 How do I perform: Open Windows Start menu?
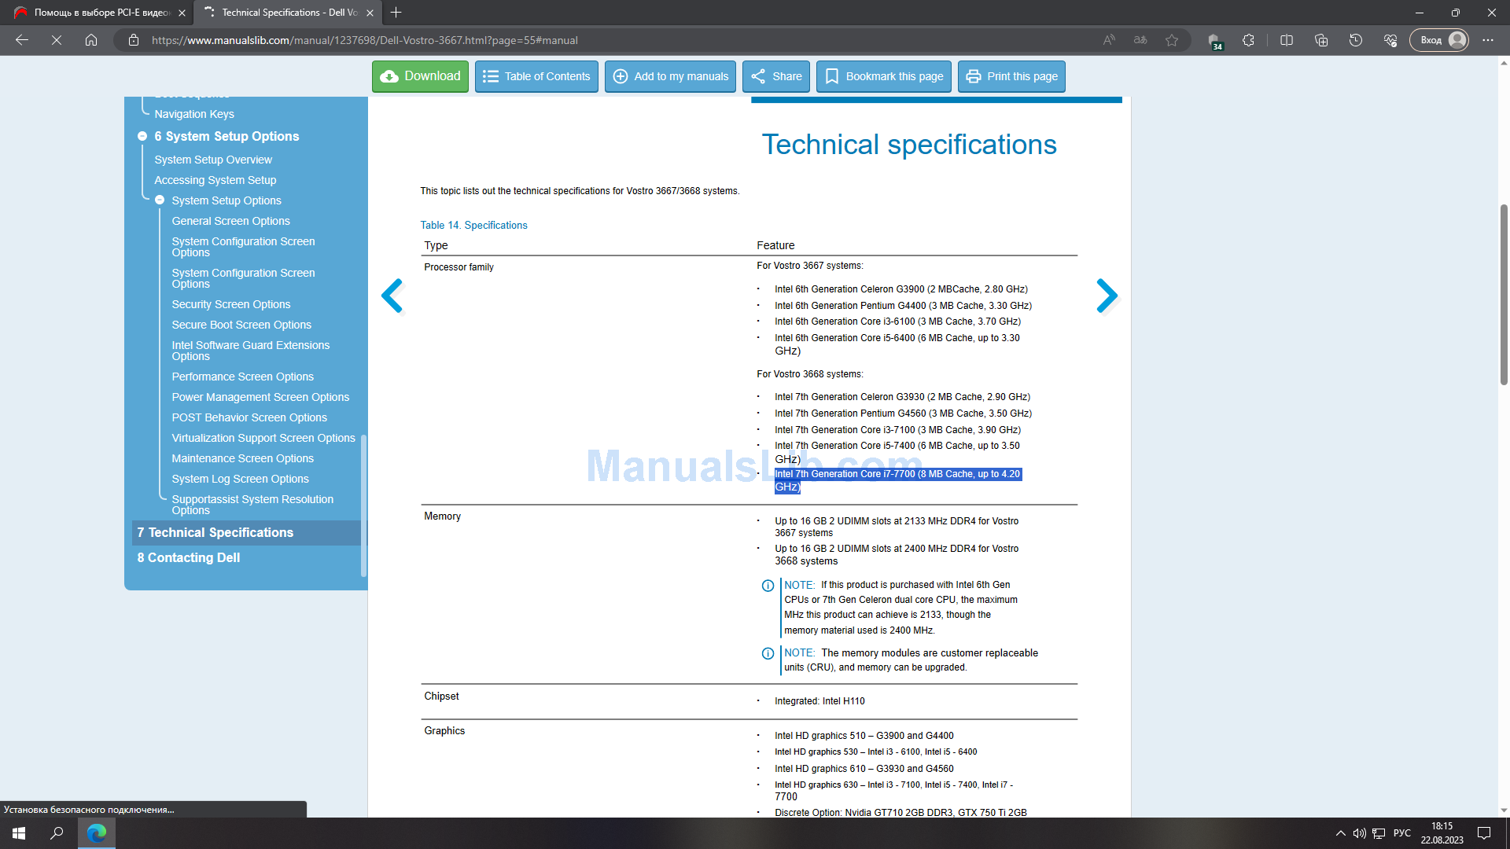pos(19,833)
